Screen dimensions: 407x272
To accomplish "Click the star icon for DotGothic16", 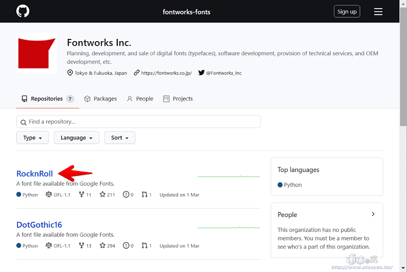I will (x=103, y=246).
